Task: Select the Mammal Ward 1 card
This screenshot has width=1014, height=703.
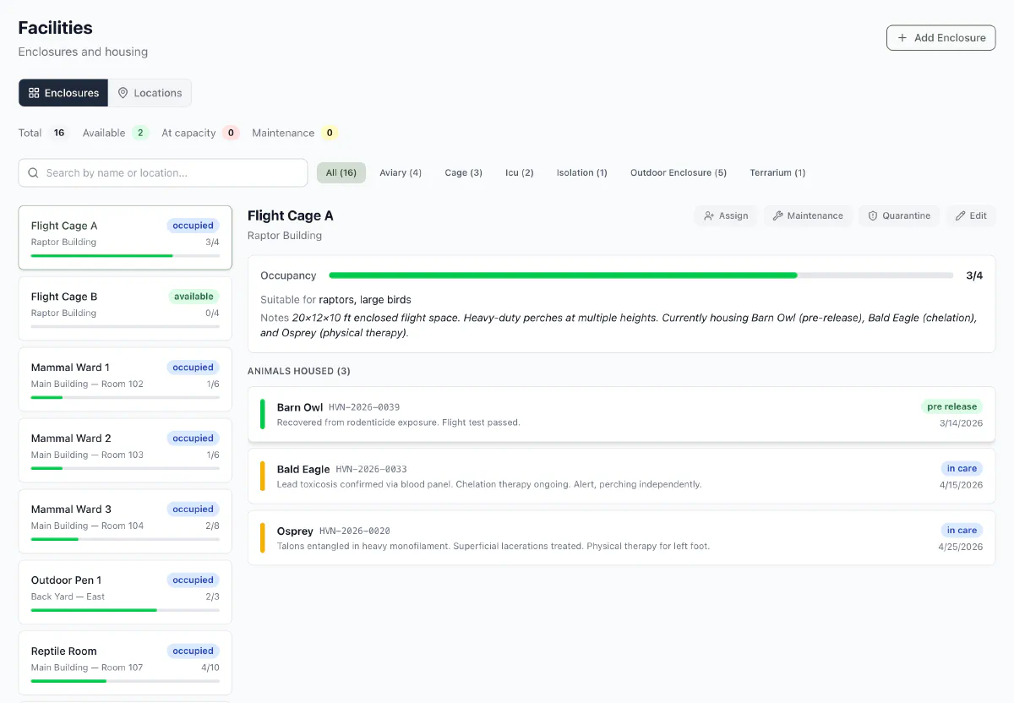Action: (x=125, y=379)
